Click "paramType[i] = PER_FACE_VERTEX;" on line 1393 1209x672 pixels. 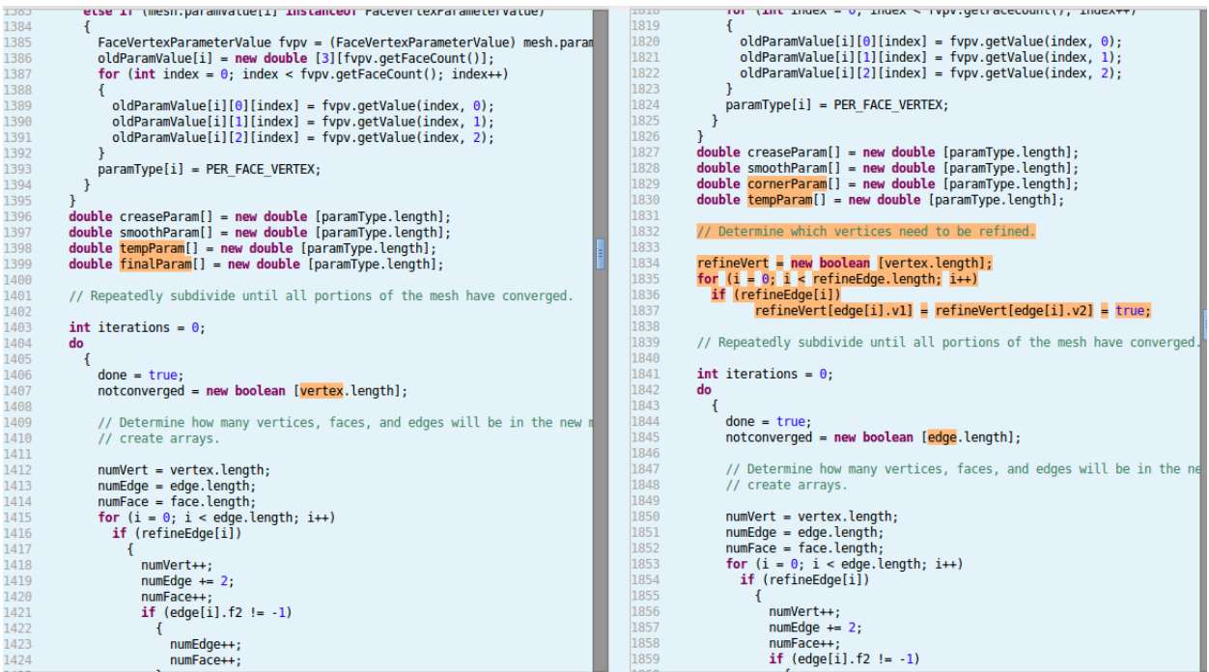tap(209, 169)
